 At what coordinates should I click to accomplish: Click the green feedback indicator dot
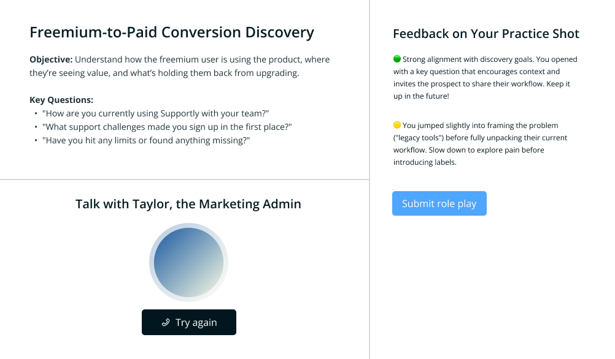[x=397, y=59]
